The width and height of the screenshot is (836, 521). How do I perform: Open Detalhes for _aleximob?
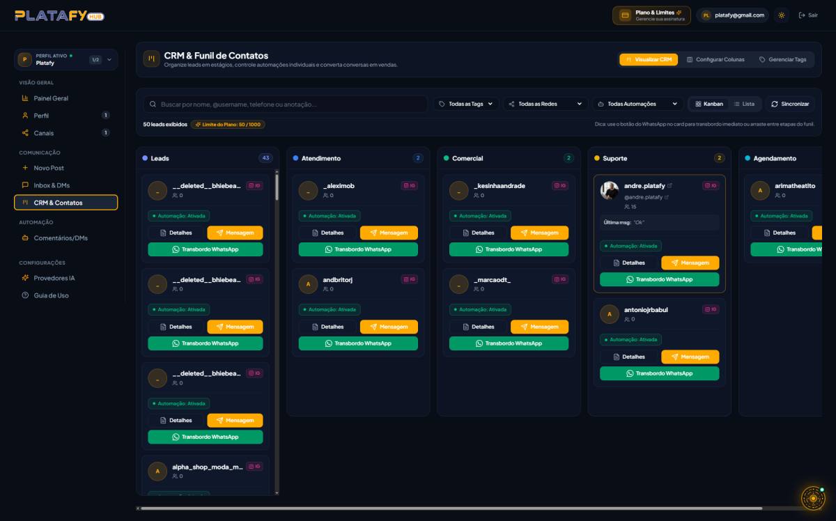pos(327,233)
